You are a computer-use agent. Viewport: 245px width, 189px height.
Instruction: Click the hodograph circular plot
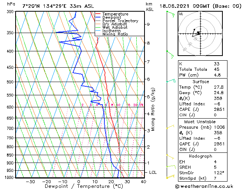(x=199, y=34)
